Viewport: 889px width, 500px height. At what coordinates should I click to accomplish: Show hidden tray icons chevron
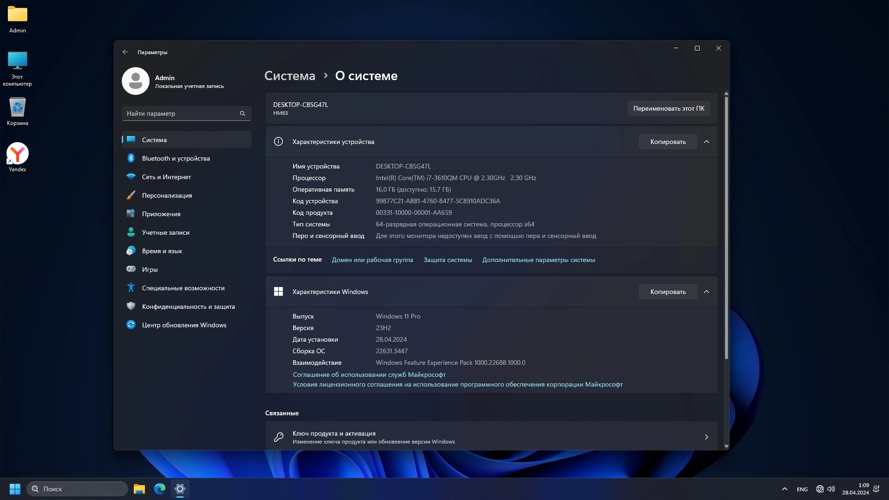pos(784,489)
